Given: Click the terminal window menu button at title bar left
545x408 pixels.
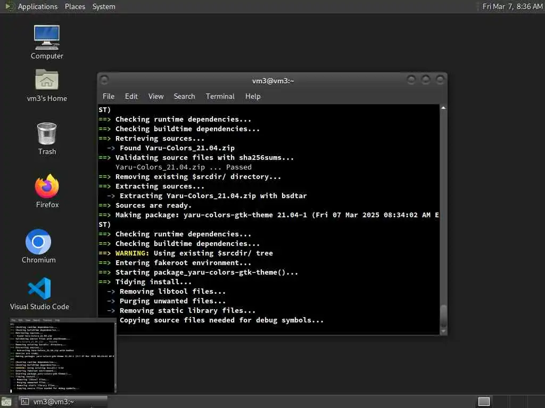Looking at the screenshot, I should pos(104,80).
